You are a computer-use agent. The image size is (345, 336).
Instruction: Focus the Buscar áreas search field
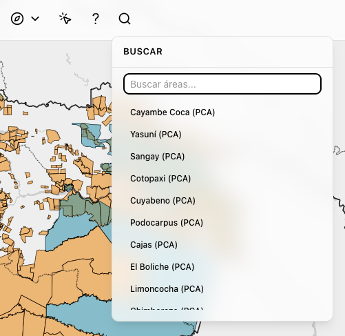[222, 84]
